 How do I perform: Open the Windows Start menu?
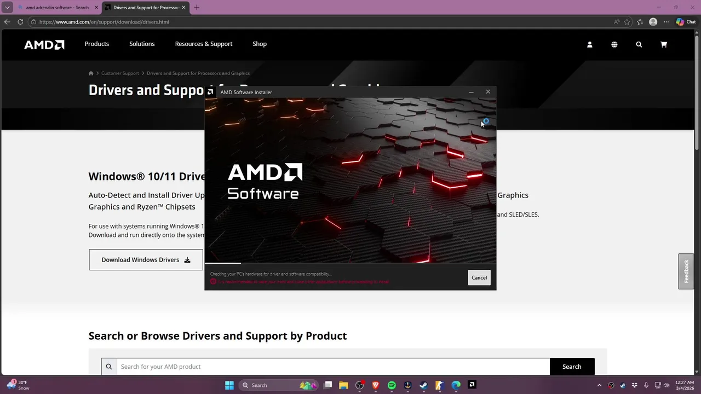coord(229,385)
